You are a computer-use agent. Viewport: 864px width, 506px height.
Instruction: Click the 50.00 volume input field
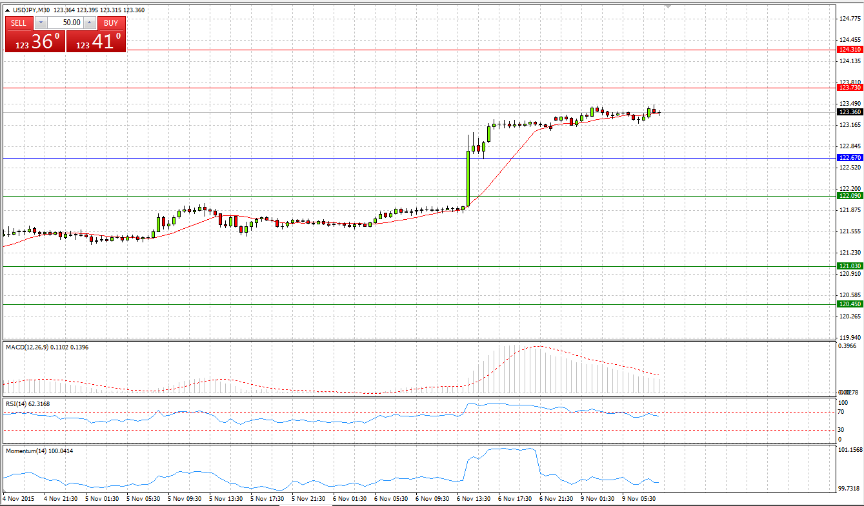tap(65, 23)
